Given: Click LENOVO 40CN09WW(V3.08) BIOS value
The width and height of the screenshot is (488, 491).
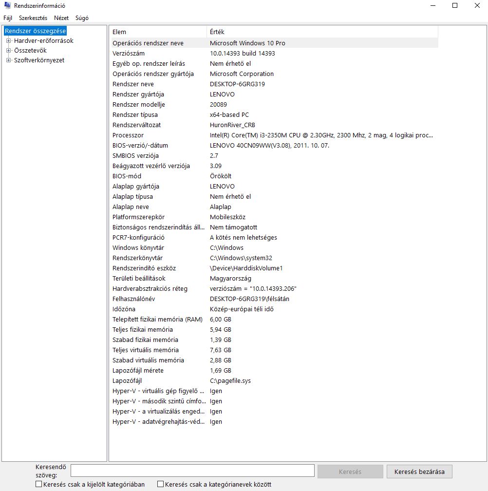Looking at the screenshot, I should coord(269,145).
